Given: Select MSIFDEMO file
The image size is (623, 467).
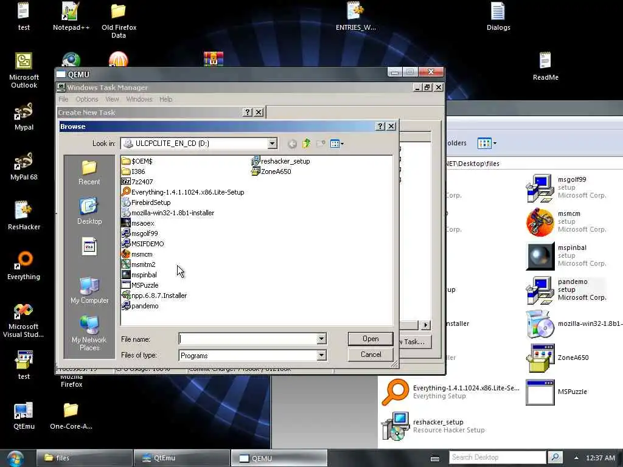Looking at the screenshot, I should (x=142, y=244).
